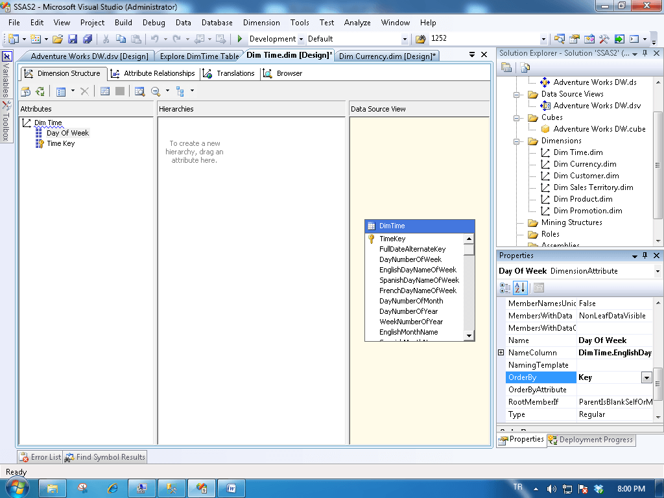Click the Save toolbar icon
Viewport: 664px width, 498px height.
(73, 39)
